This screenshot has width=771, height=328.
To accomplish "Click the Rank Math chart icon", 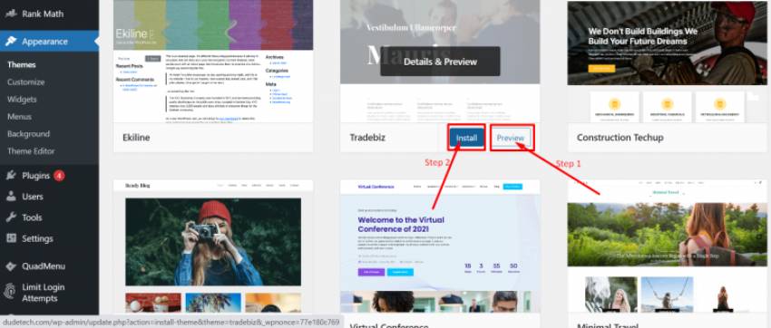I will click(11, 14).
